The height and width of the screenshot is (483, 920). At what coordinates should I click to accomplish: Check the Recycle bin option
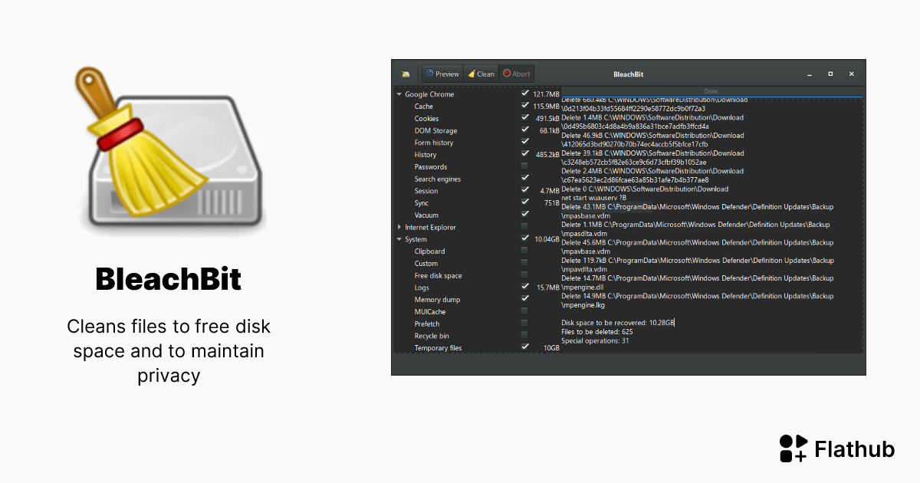pyautogui.click(x=525, y=335)
